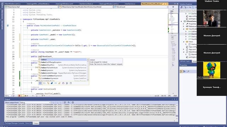This screenshot has height=127, width=227.
Task: Toggle the snippets filter in IntelliSense
Action: pos(71,83)
